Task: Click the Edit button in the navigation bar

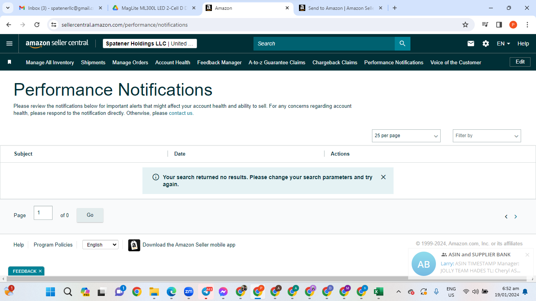Action: click(520, 62)
